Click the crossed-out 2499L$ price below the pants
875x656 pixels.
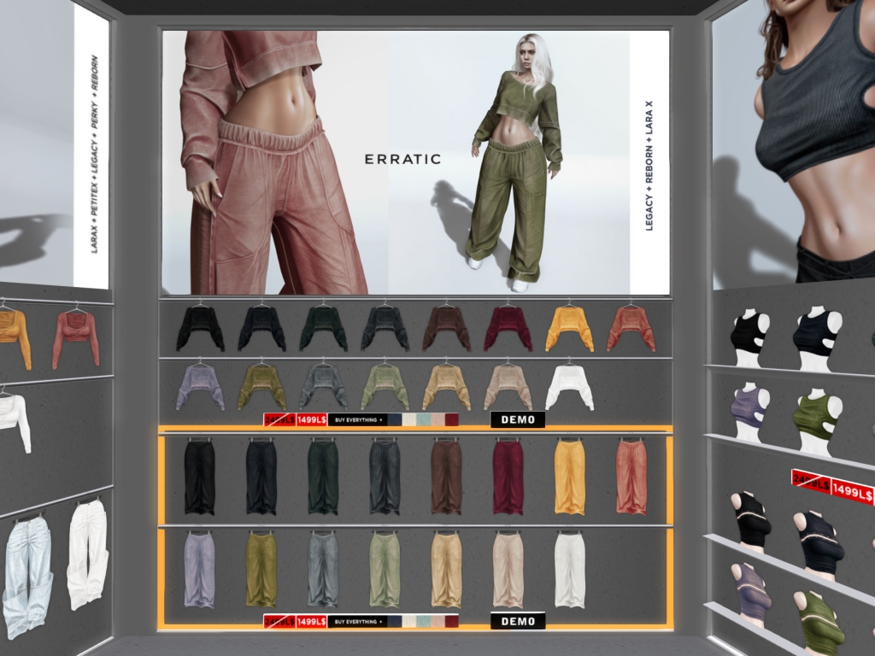[x=279, y=622]
